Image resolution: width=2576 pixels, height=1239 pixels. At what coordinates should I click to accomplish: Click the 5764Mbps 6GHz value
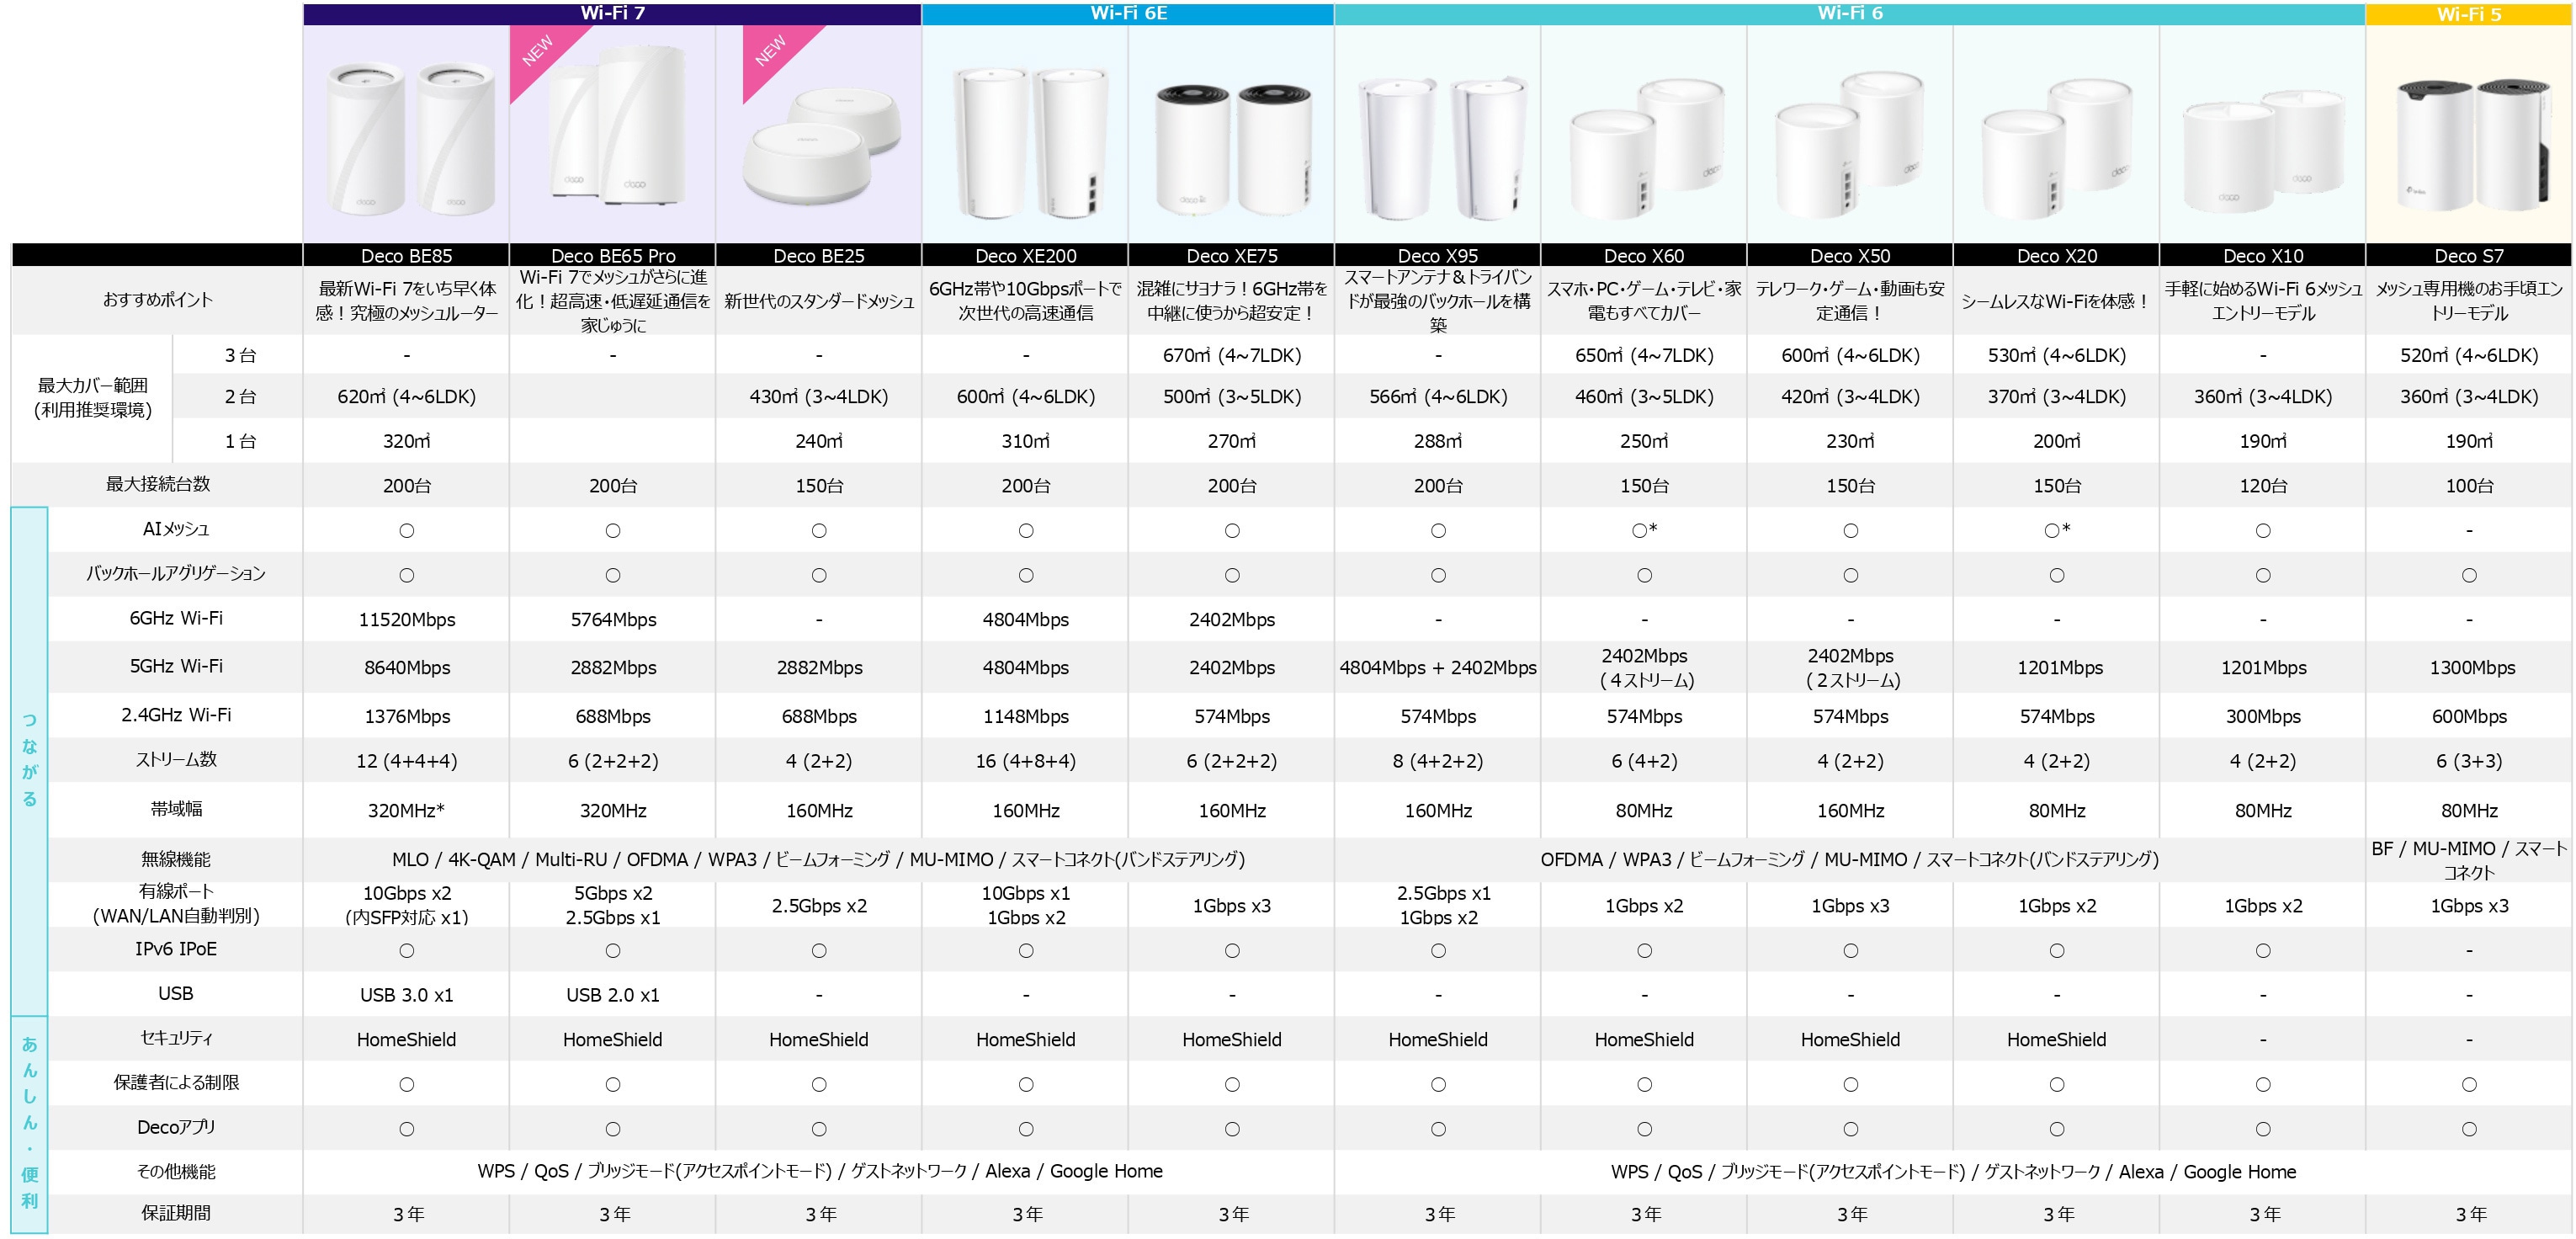point(613,620)
